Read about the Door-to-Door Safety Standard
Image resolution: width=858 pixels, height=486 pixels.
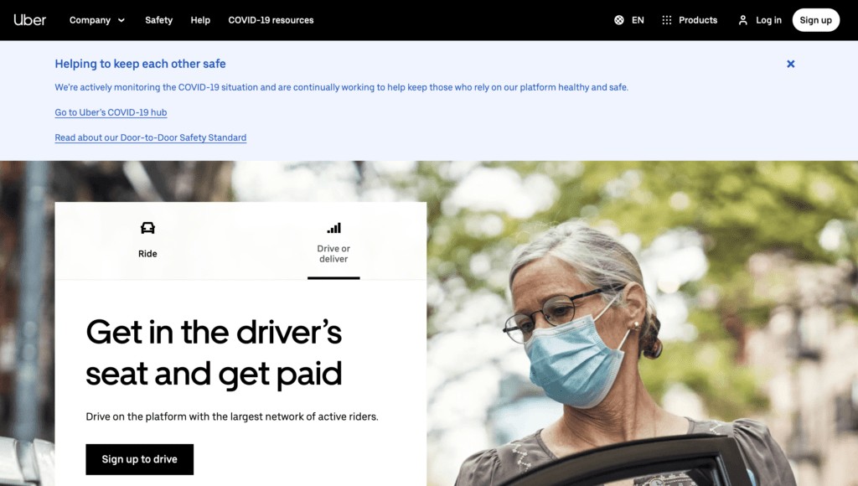coord(151,137)
